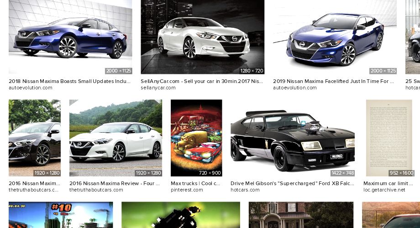This screenshot has width=420, height=228.
Task: Open the blue 2019 Nissan Maxima Facelifted image
Action: (x=335, y=36)
